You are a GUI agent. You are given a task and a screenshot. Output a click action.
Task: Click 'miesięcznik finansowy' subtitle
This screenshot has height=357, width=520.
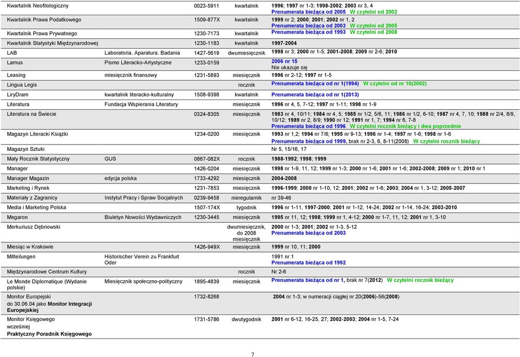131,75
